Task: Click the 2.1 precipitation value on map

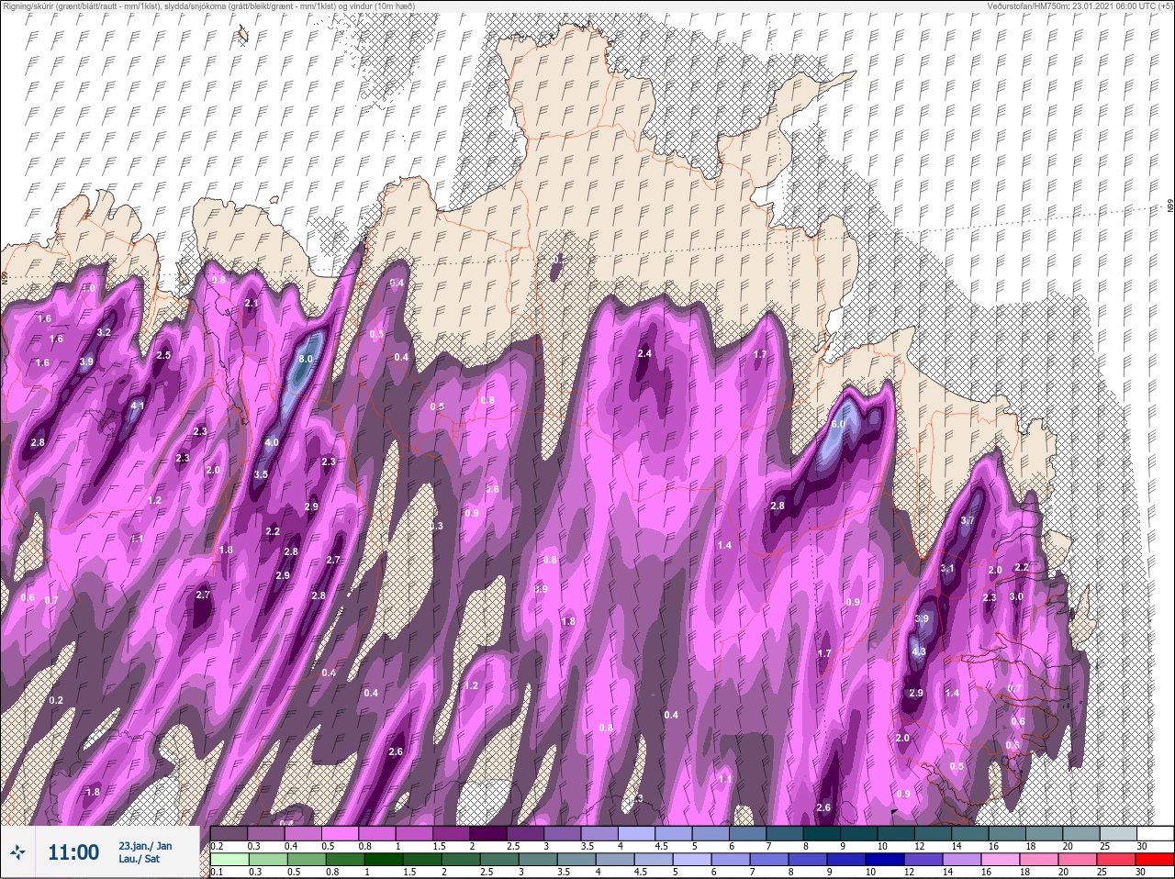Action: (252, 303)
